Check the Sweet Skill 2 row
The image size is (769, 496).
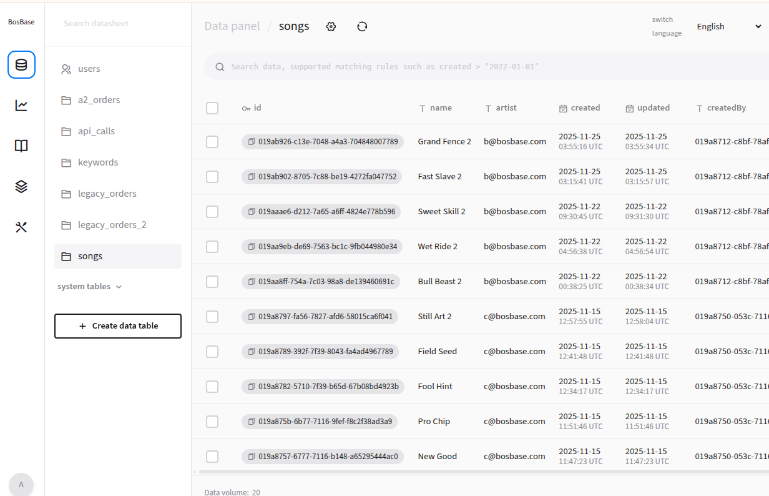pyautogui.click(x=212, y=212)
